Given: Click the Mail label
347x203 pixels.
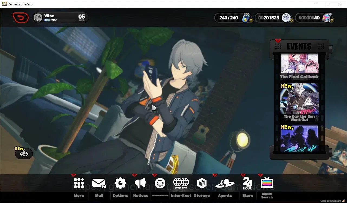Looking at the screenshot, I should point(99,196).
